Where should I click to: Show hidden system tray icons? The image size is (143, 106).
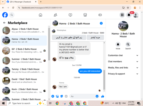click(113, 103)
